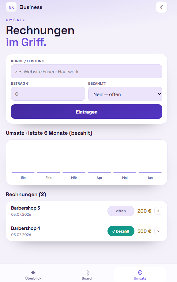Screen dimensions: 177x282
Task: Open Überblick diamond icon in bottom navigation
Action: pos(33,272)
